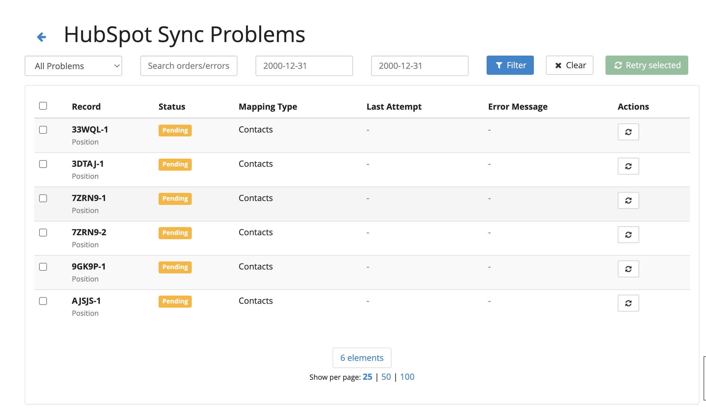Screen dimensions: 706x411
Task: Click the Last Attempt column header
Action: pyautogui.click(x=394, y=107)
